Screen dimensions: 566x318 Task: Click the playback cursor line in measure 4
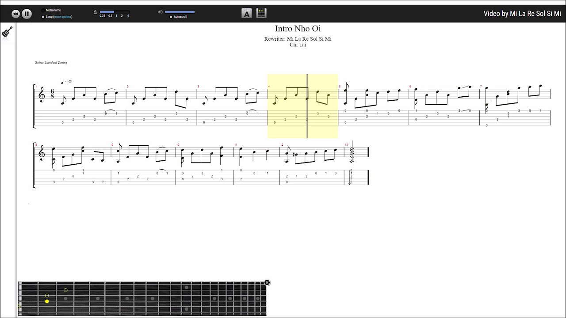tap(307, 106)
